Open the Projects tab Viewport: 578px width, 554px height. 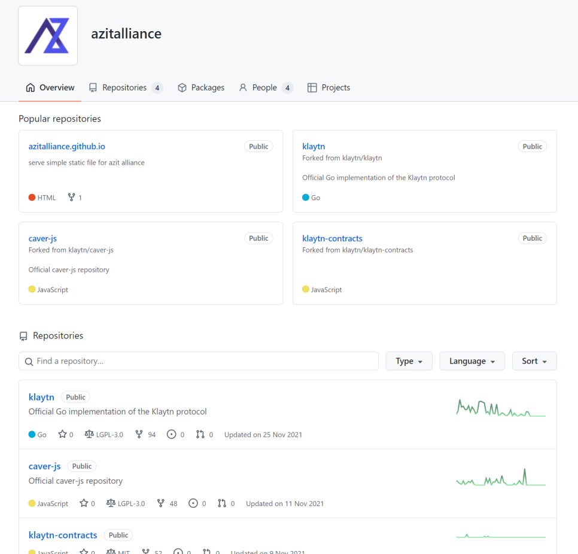(x=328, y=88)
